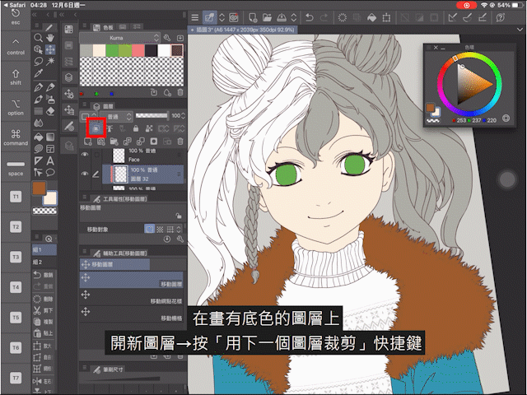The width and height of the screenshot is (527, 395).
Task: Pick the pink swatch in Kuma color set
Action: coord(138,50)
